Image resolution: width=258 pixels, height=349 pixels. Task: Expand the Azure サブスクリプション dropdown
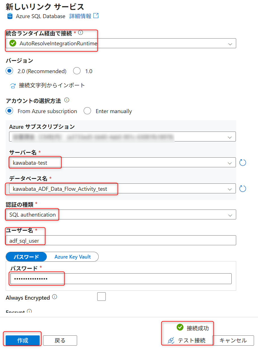click(x=122, y=137)
